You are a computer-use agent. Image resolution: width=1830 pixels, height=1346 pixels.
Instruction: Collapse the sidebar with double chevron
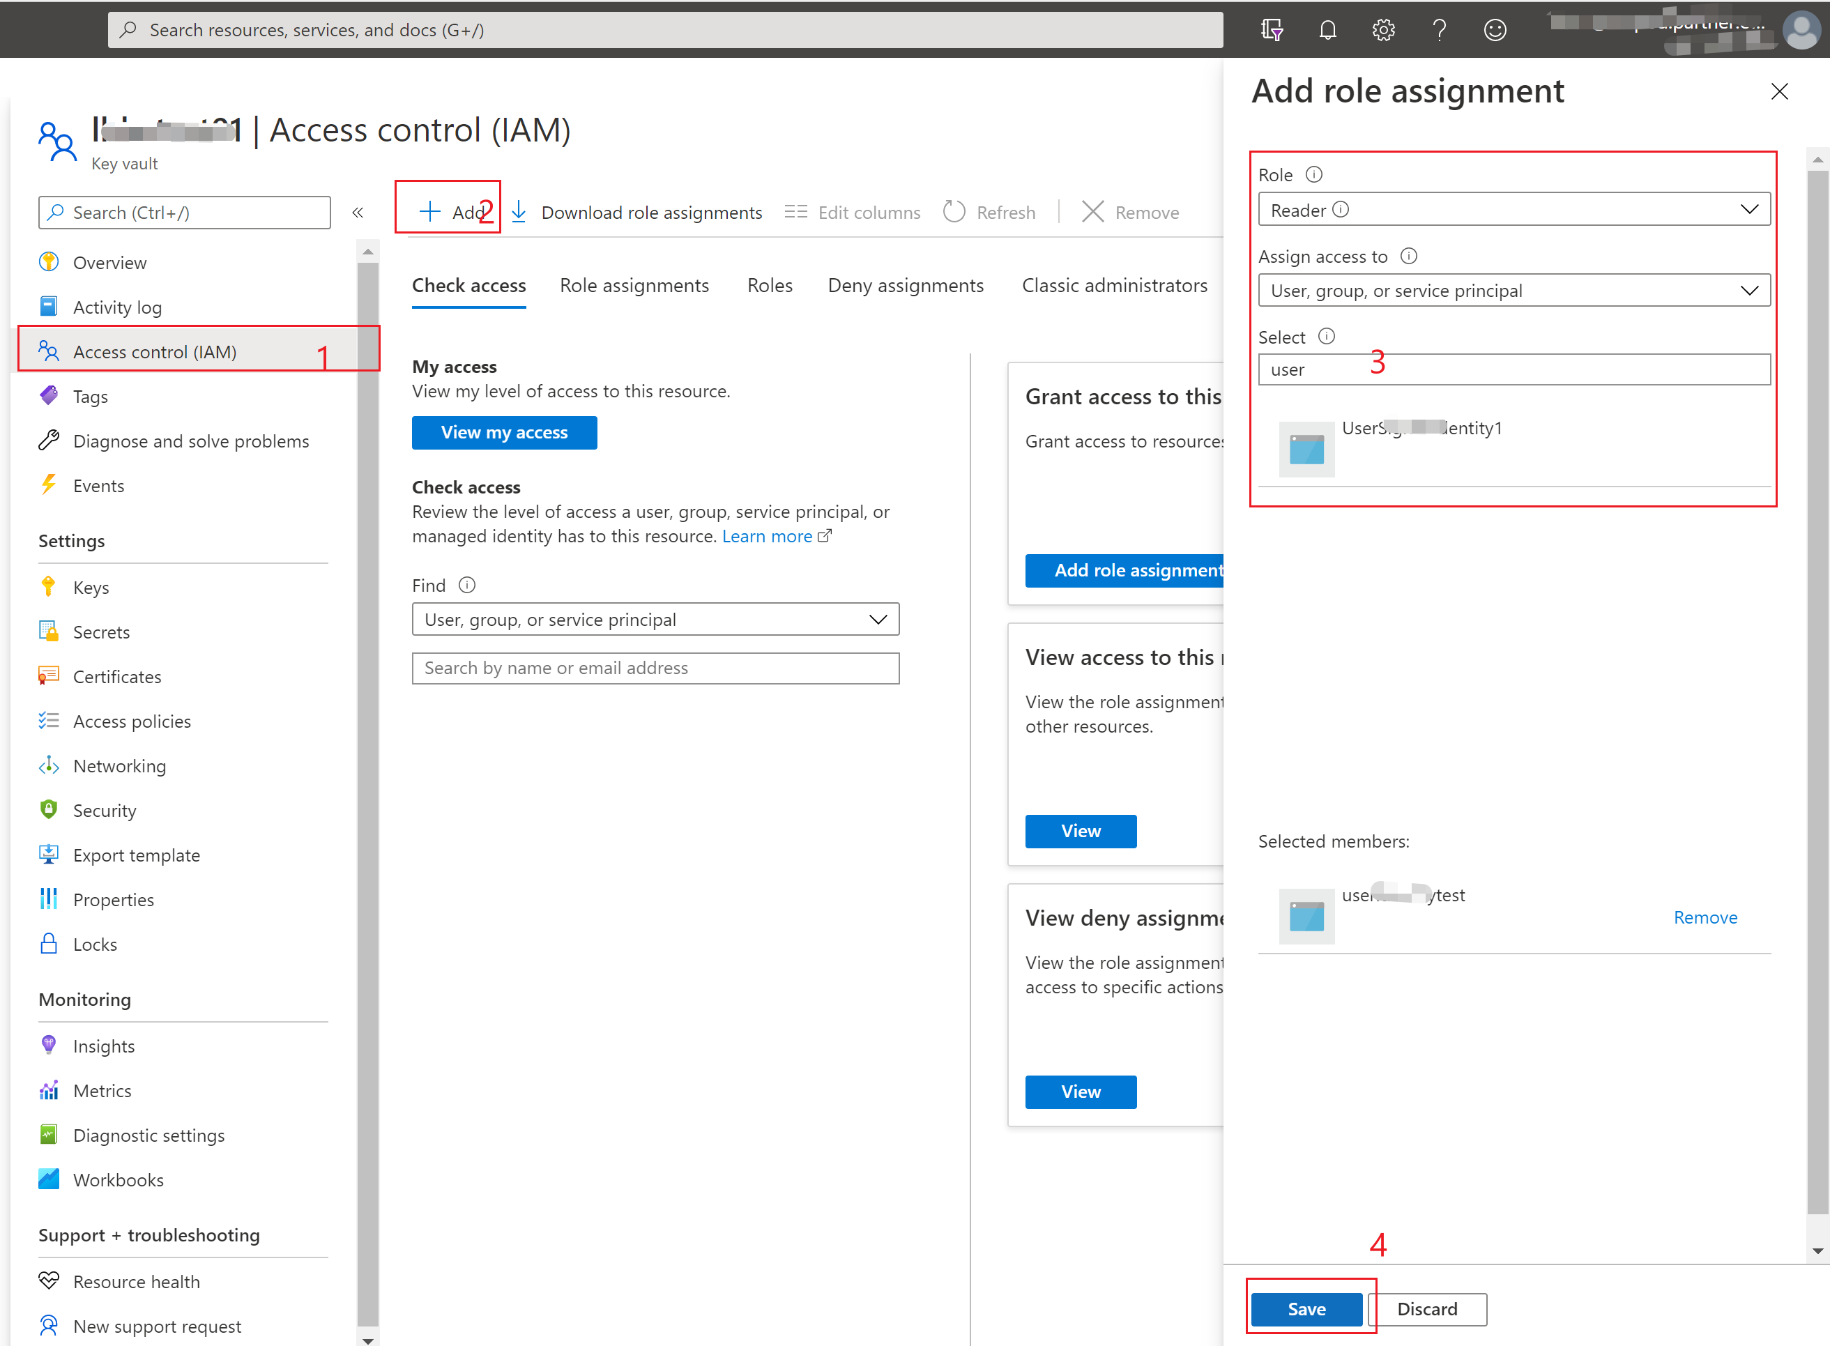pyautogui.click(x=358, y=213)
